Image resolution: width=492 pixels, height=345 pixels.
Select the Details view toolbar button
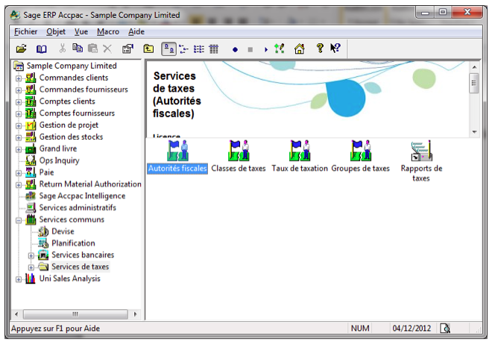[x=214, y=49]
